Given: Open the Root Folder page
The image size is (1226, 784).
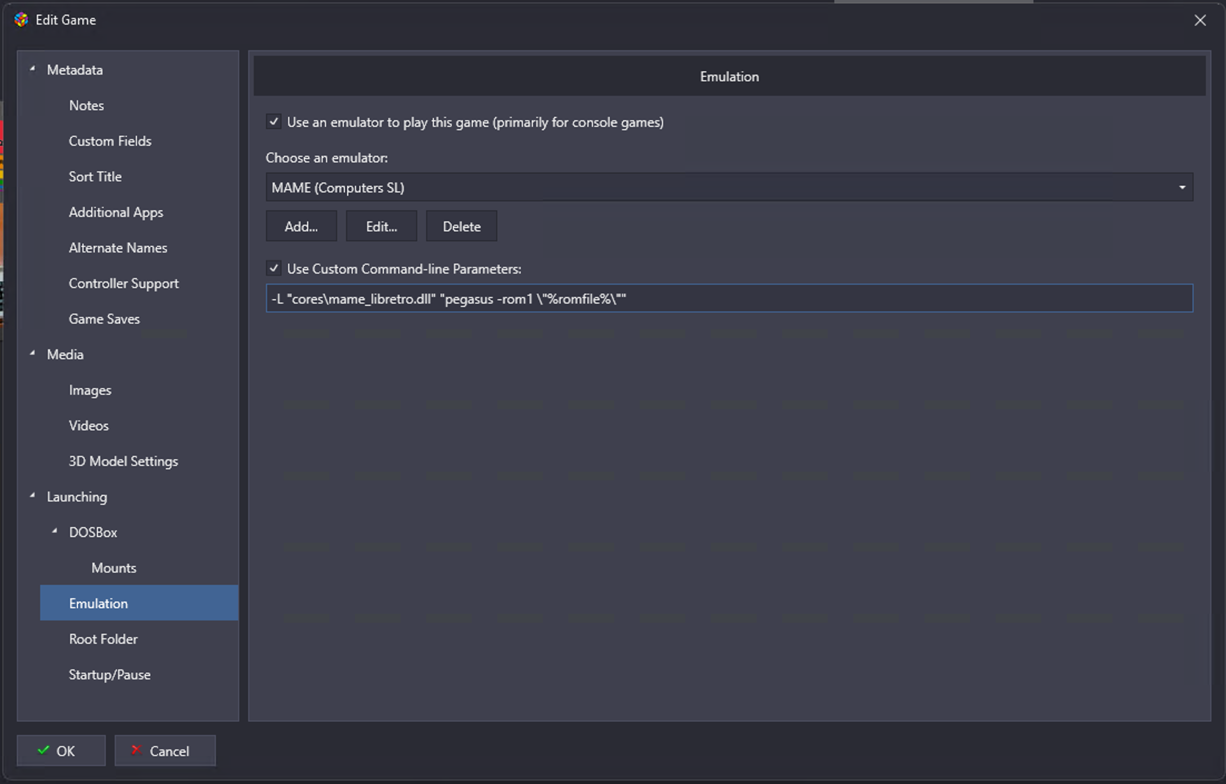Looking at the screenshot, I should click(103, 639).
